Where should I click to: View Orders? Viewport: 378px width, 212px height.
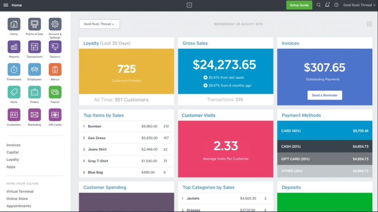pos(34,93)
